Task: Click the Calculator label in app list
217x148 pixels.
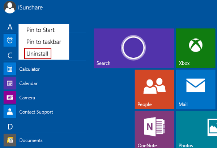Action: click(30, 69)
